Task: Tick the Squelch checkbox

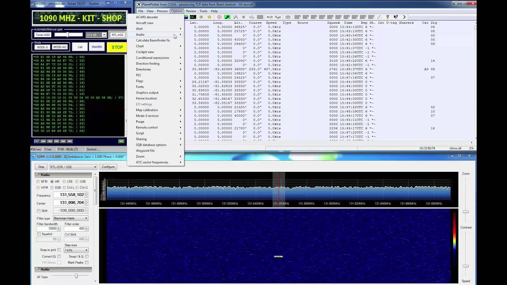Action: tap(39, 234)
